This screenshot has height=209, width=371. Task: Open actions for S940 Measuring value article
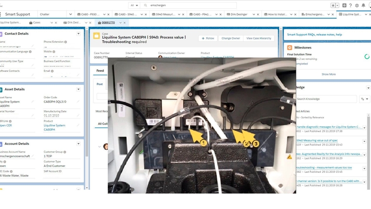[364, 141]
